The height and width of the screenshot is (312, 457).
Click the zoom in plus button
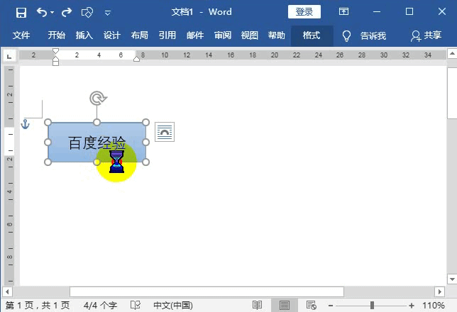(412, 306)
